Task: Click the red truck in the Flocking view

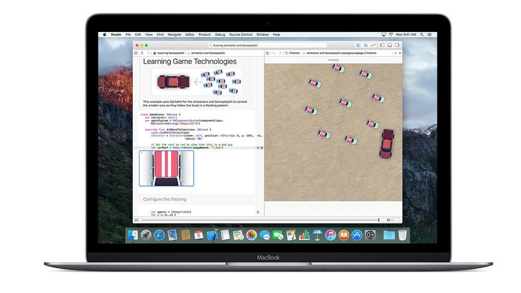Action: pyautogui.click(x=387, y=143)
